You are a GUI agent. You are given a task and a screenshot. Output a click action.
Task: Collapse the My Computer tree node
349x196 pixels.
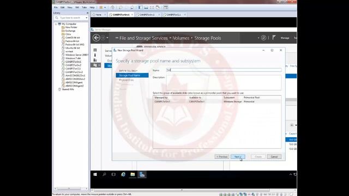56,24
